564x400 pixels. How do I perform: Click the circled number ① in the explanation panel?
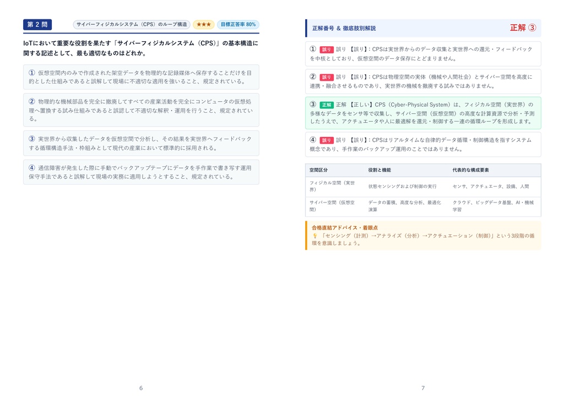(x=313, y=49)
